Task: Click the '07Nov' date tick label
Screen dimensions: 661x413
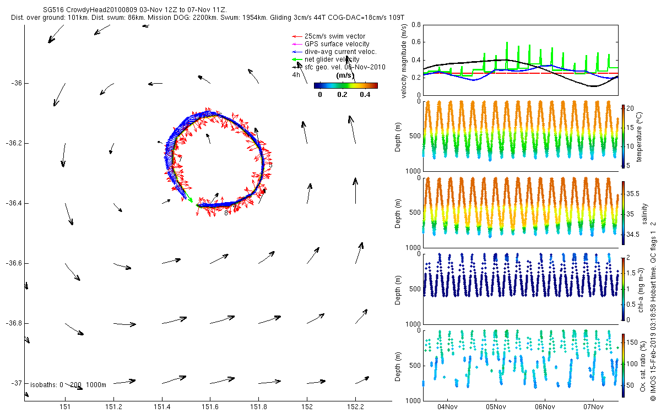Action: pyautogui.click(x=593, y=407)
